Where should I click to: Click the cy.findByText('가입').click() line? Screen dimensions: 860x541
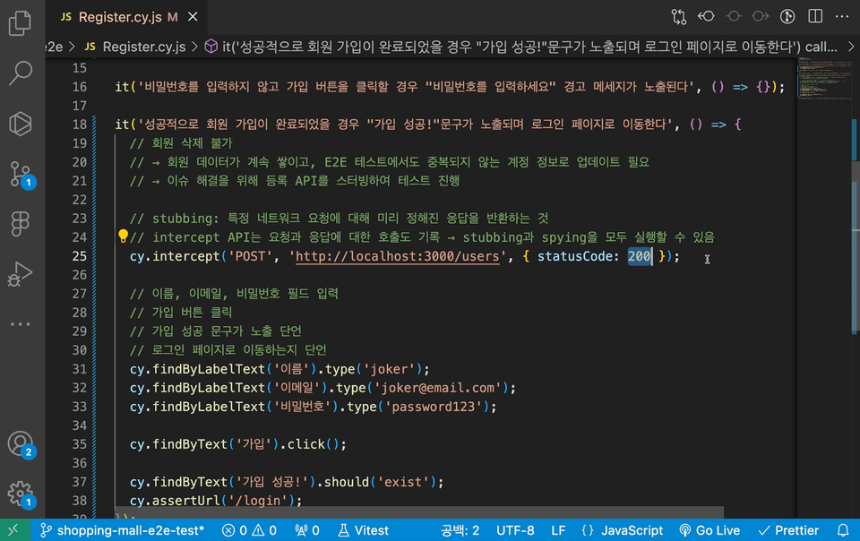[238, 444]
